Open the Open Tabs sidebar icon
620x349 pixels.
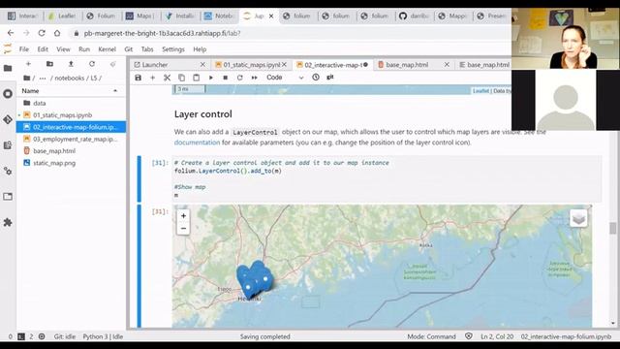[x=8, y=197]
